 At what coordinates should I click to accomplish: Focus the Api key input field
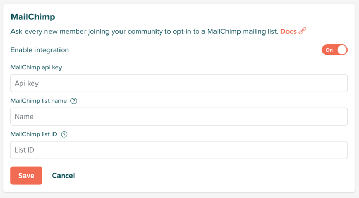(179, 83)
